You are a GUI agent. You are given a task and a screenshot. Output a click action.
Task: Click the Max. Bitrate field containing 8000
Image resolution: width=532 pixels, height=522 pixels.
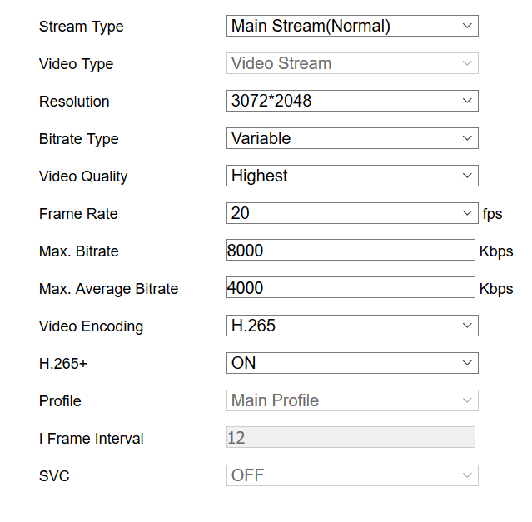pyautogui.click(x=351, y=251)
